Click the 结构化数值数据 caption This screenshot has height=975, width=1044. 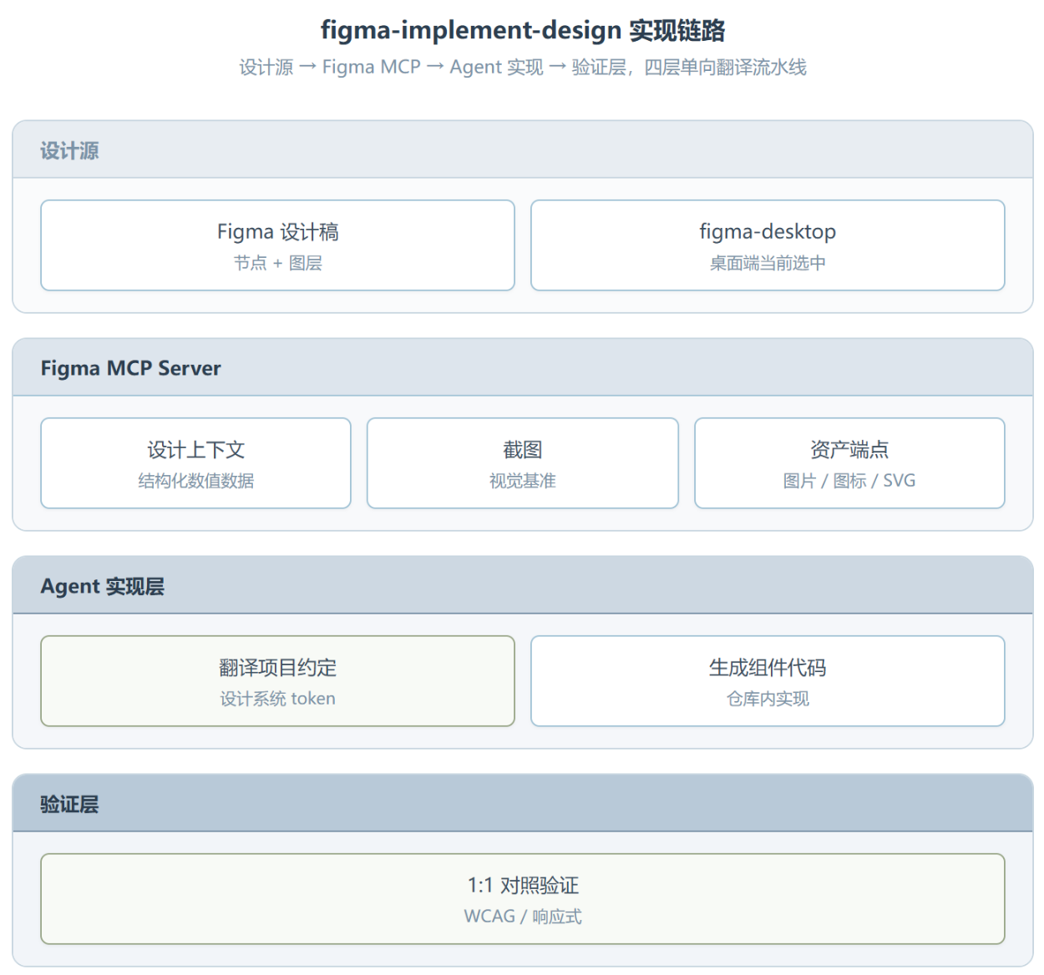(195, 481)
